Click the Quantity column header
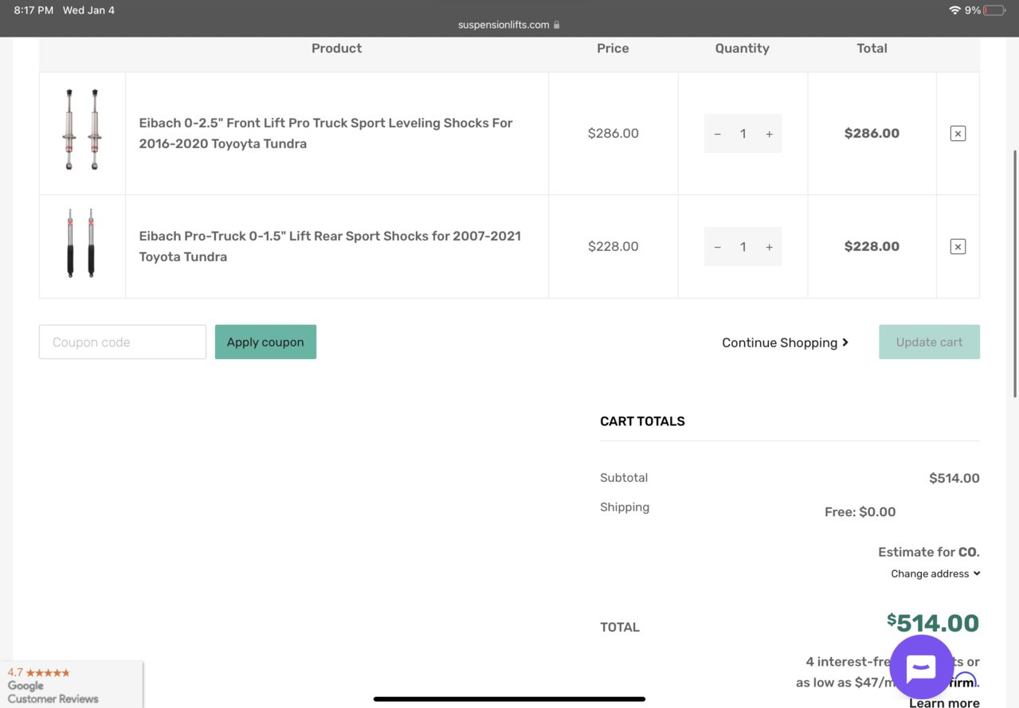 742,49
